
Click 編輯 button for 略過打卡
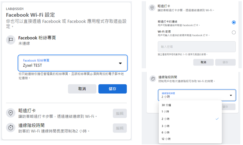point(120,113)
